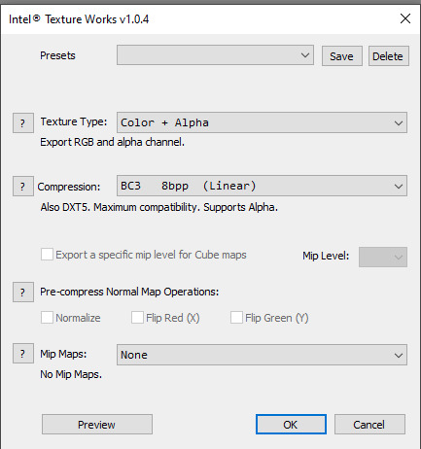The image size is (421, 449).
Task: Check Export a specific mip level option
Action: 47,255
